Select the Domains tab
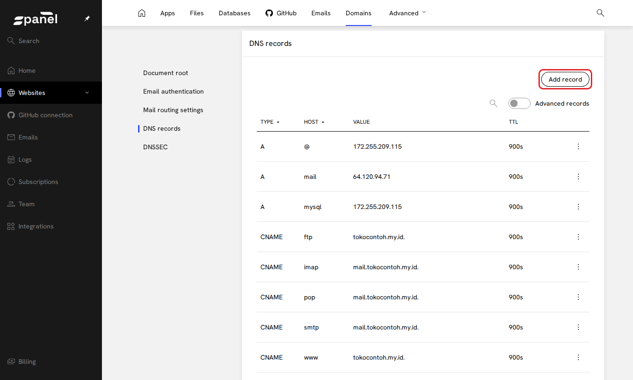633x380 pixels. pos(359,13)
